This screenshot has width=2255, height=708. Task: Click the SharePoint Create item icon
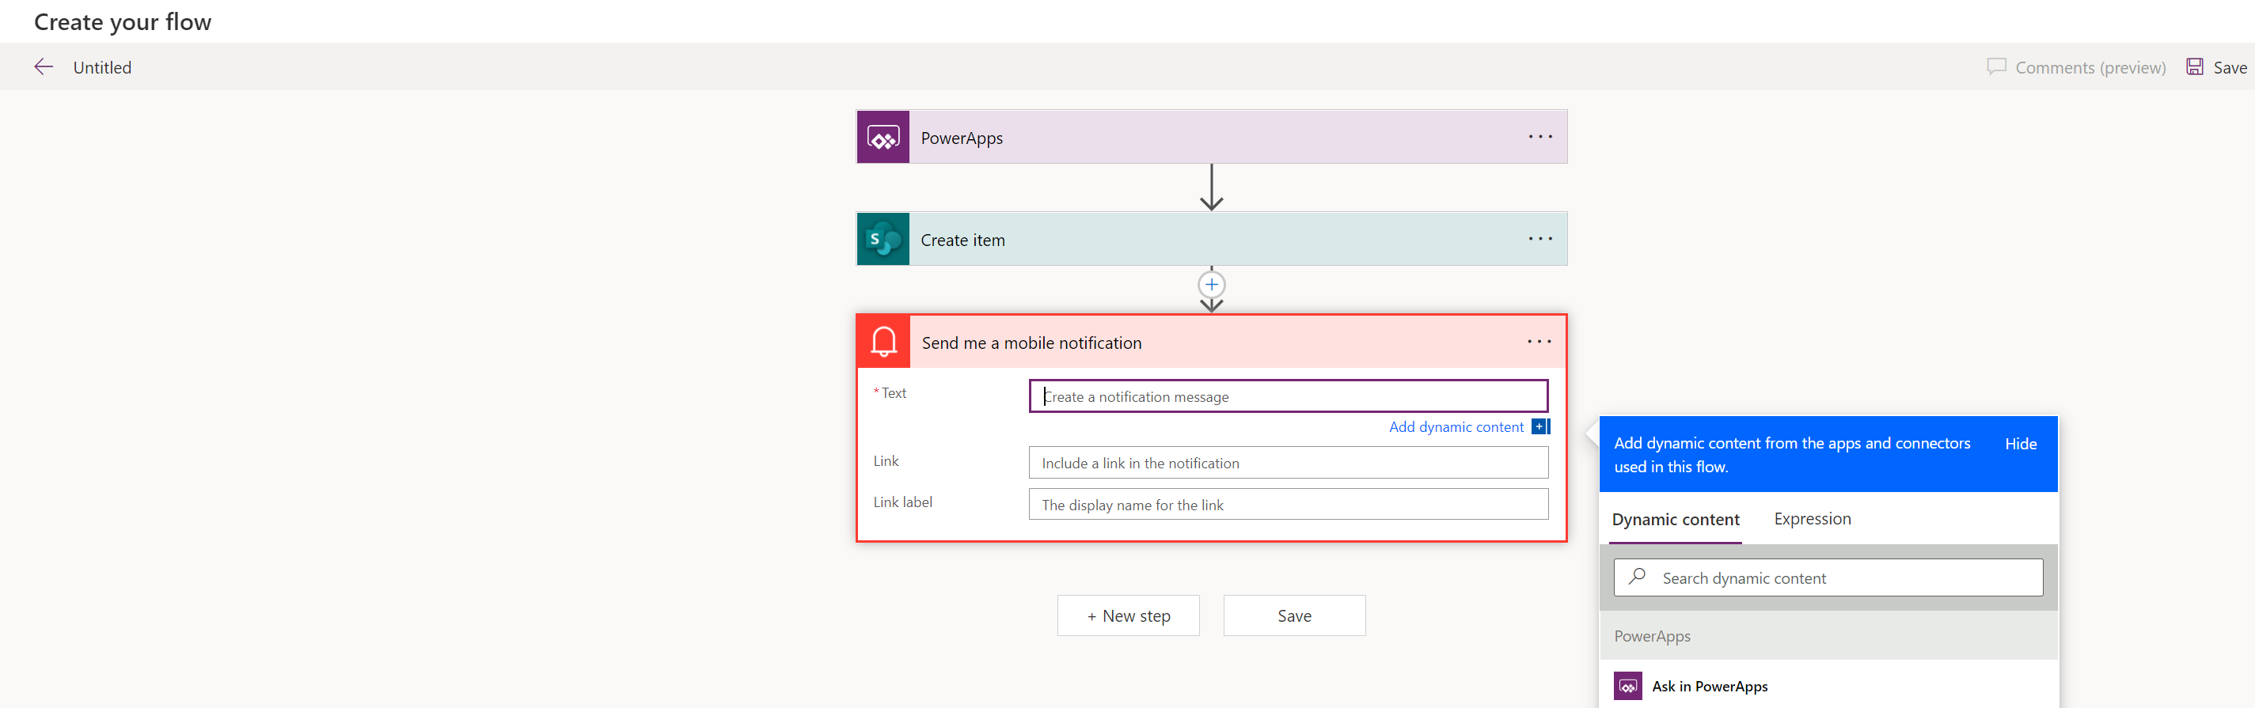[883, 239]
